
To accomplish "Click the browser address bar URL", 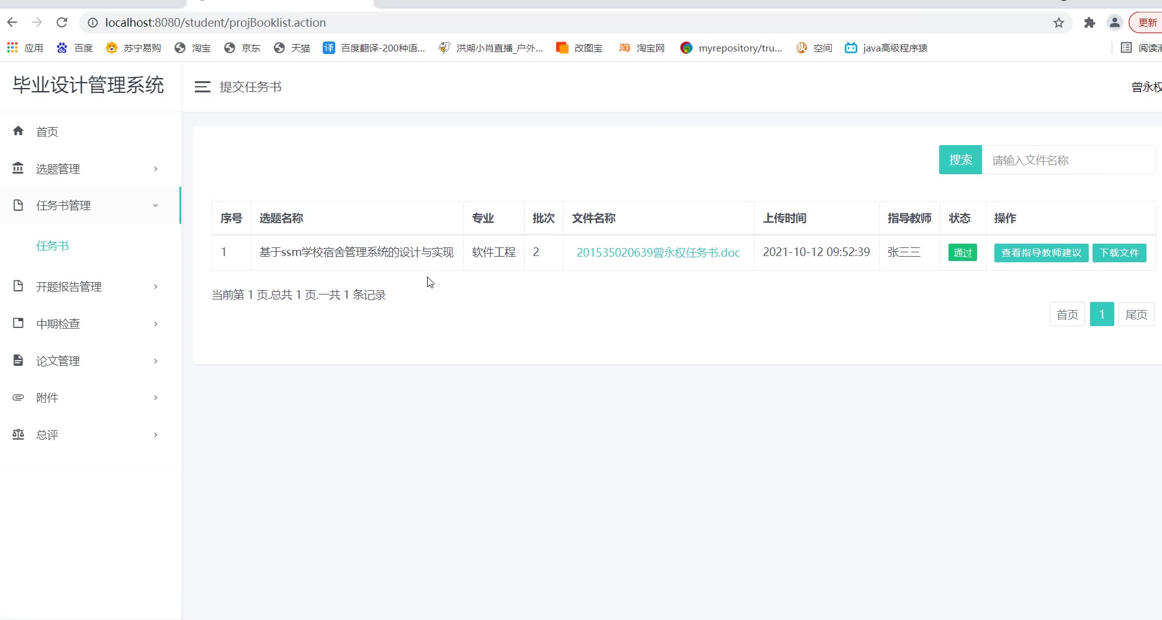I will point(215,23).
